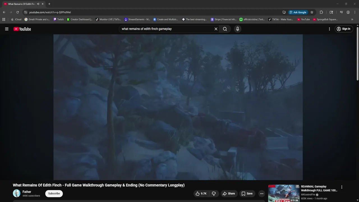This screenshot has width=359, height=202.
Task: Open the media controls icon in toolbar
Action: (x=341, y=12)
